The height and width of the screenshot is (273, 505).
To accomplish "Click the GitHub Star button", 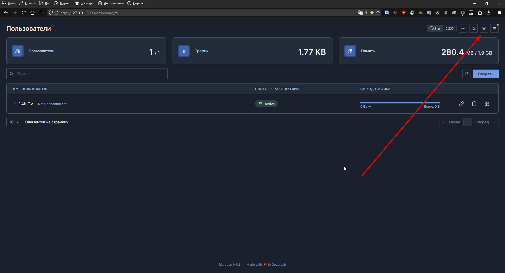I will coord(435,28).
